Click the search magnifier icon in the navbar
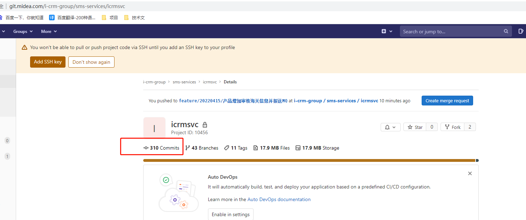Viewport: 526px width, 220px height. pos(506,31)
